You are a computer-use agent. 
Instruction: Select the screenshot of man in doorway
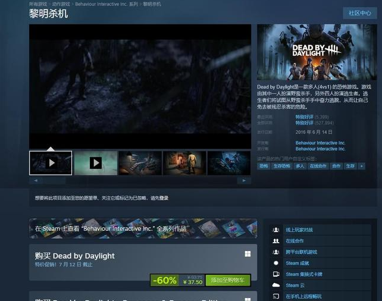coord(184,162)
